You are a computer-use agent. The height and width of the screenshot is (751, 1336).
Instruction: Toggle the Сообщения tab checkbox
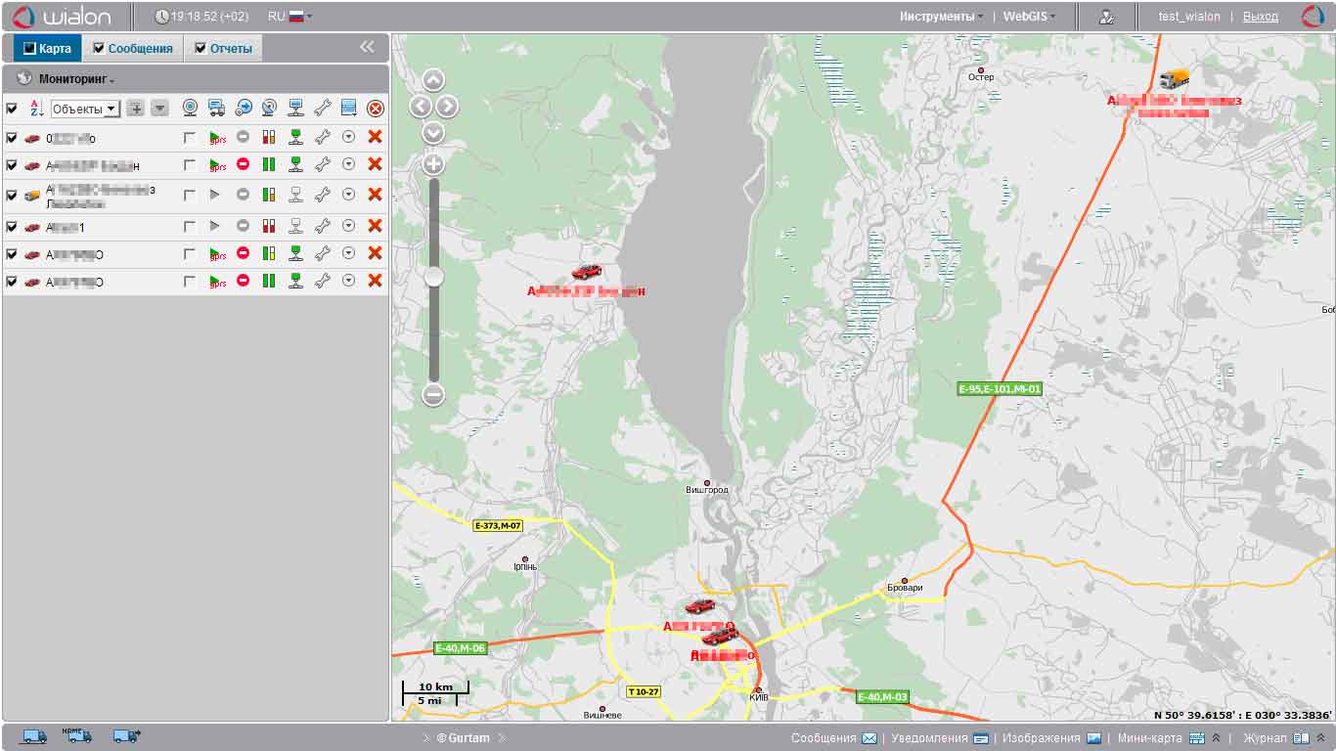(98, 48)
